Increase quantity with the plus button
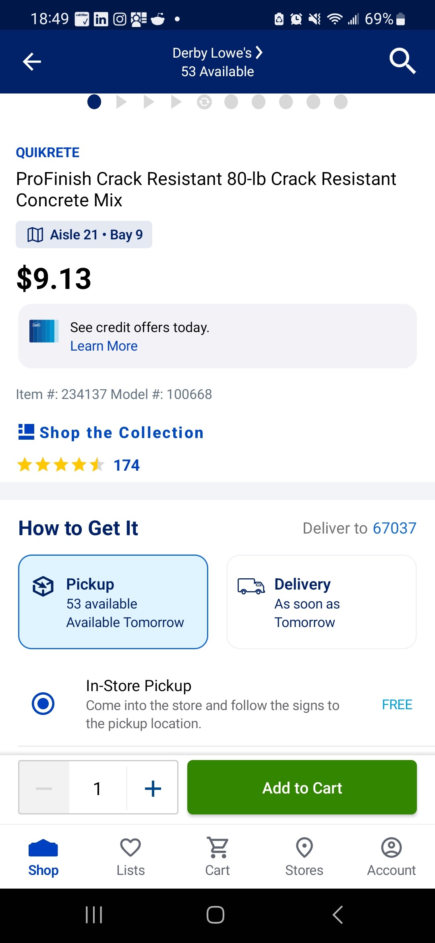435x943 pixels. pyautogui.click(x=153, y=788)
